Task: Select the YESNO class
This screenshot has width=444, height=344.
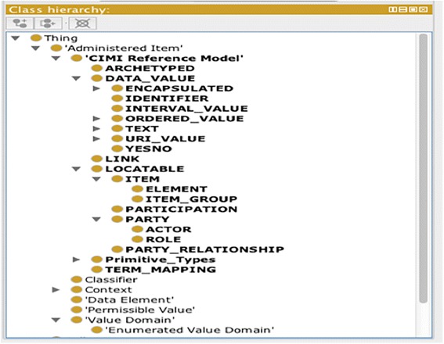Action: [x=149, y=149]
